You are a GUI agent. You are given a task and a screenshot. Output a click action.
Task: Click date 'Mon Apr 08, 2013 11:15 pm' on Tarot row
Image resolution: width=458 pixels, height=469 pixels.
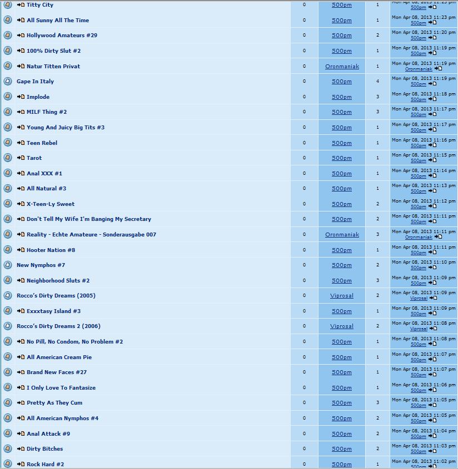coord(424,155)
